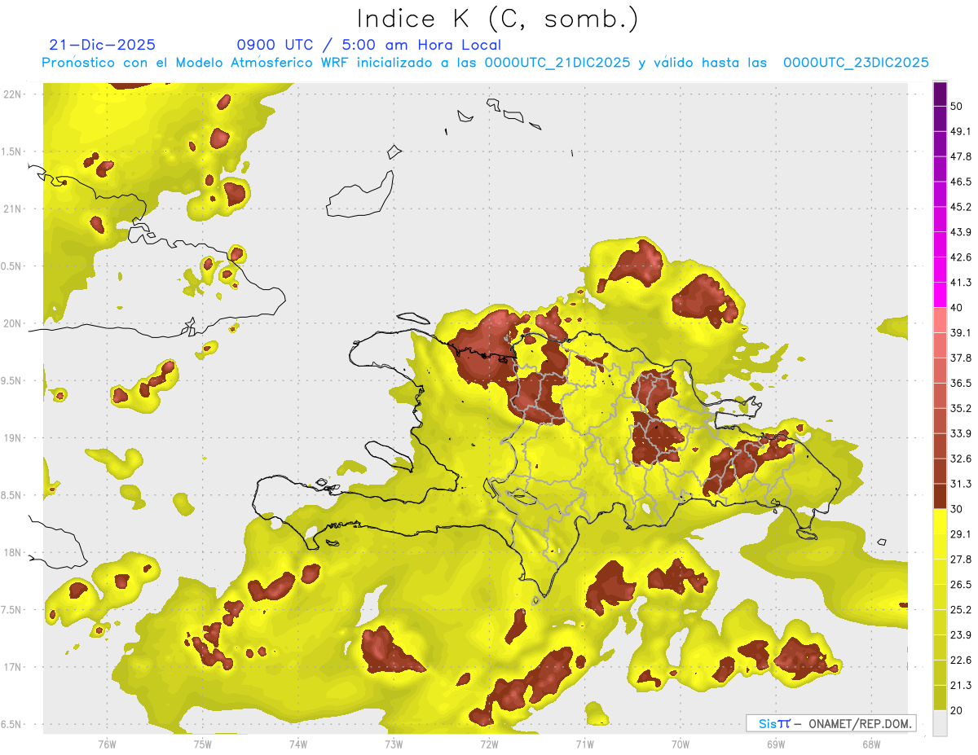Click the color scale value '35.2'
The width and height of the screenshot is (978, 755).
pyautogui.click(x=961, y=408)
